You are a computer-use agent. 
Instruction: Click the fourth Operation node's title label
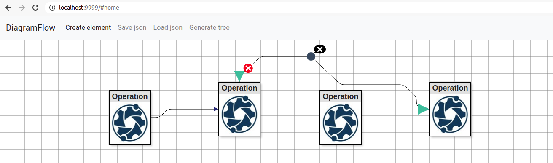point(450,88)
